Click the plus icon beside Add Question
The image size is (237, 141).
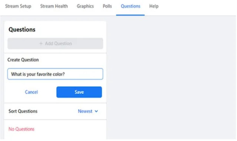pos(41,44)
